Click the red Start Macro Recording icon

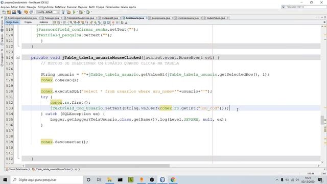tap(113, 22)
